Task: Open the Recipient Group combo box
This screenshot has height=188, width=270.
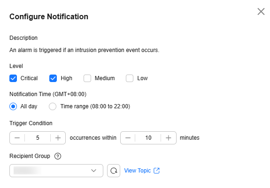Action: click(x=56, y=171)
